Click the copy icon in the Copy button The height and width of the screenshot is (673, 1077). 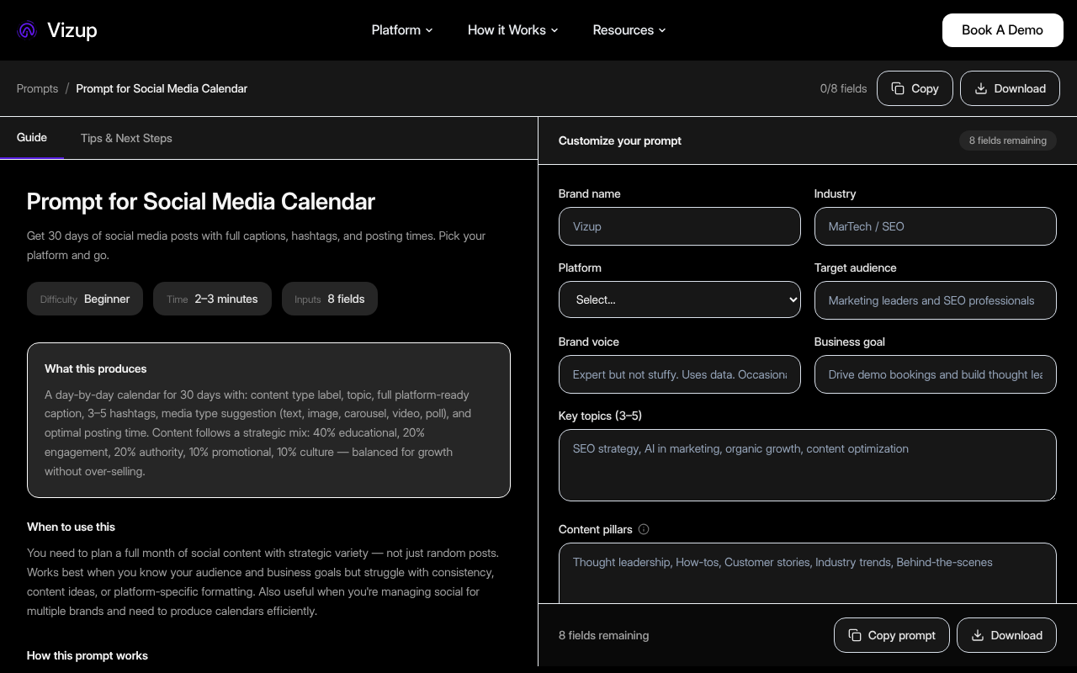point(899,88)
